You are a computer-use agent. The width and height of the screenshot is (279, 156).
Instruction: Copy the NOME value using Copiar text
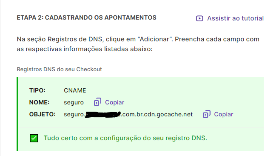pos(114,102)
